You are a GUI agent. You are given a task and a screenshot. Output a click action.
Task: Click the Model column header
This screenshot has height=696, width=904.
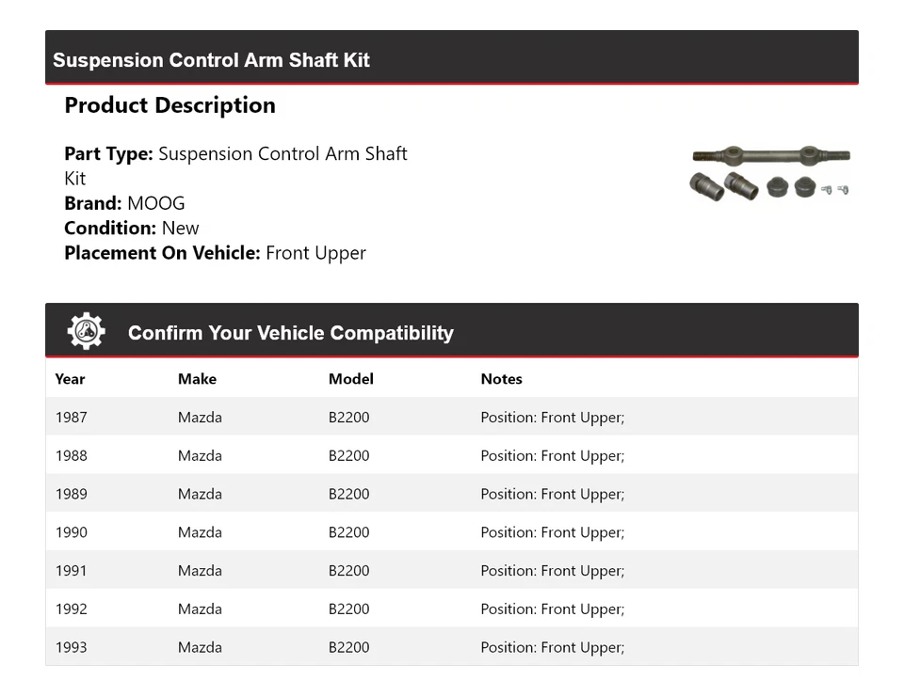point(351,379)
